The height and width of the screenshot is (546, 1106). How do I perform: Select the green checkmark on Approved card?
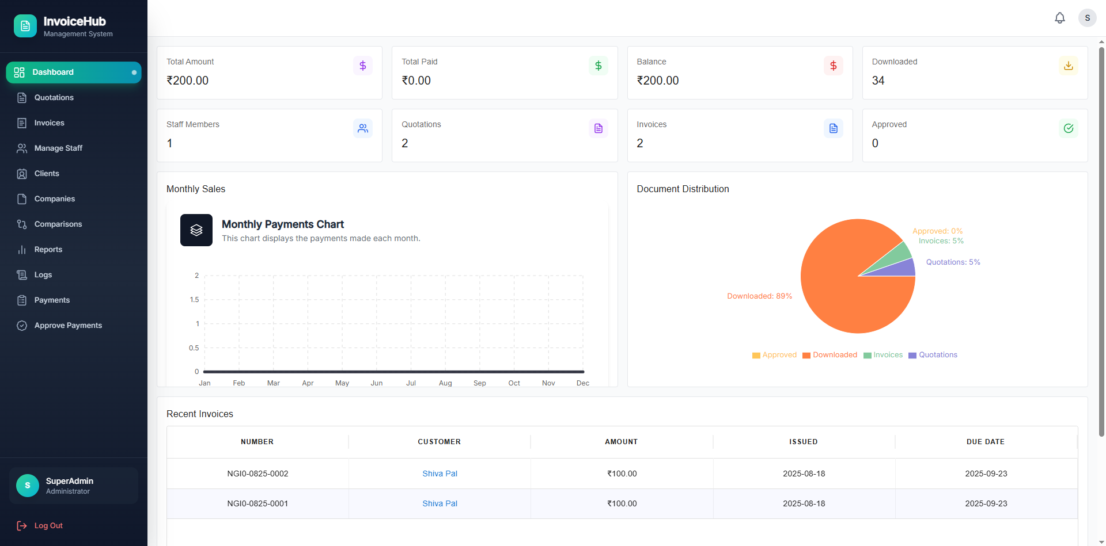tap(1069, 128)
